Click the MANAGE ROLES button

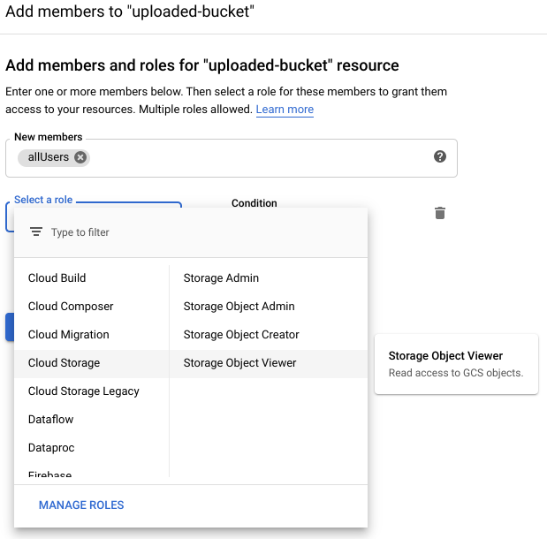(81, 505)
